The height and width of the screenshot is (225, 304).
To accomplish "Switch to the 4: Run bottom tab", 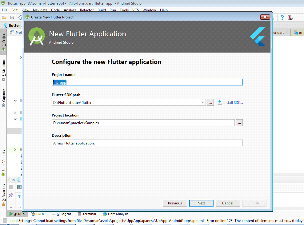I will pos(17,214).
